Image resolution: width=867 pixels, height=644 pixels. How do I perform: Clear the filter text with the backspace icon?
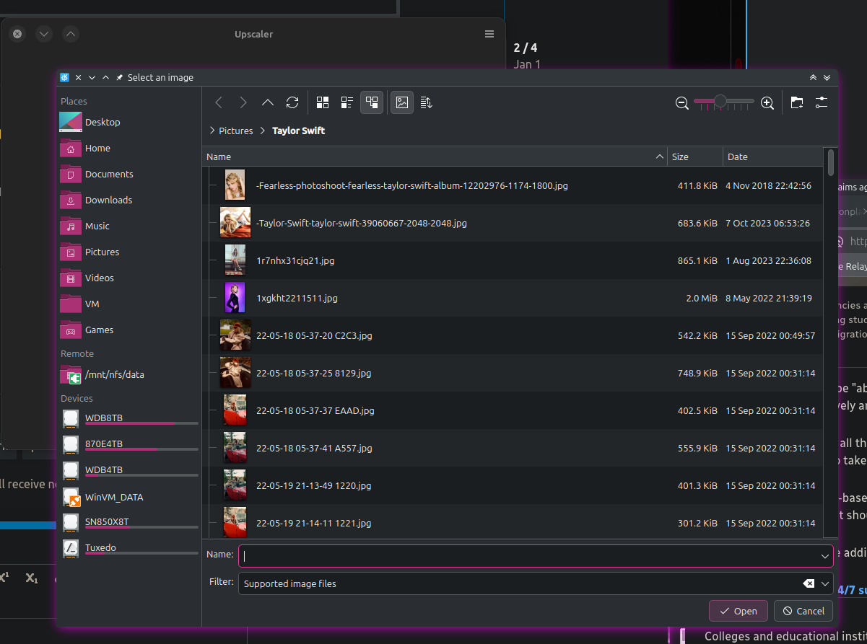(809, 583)
